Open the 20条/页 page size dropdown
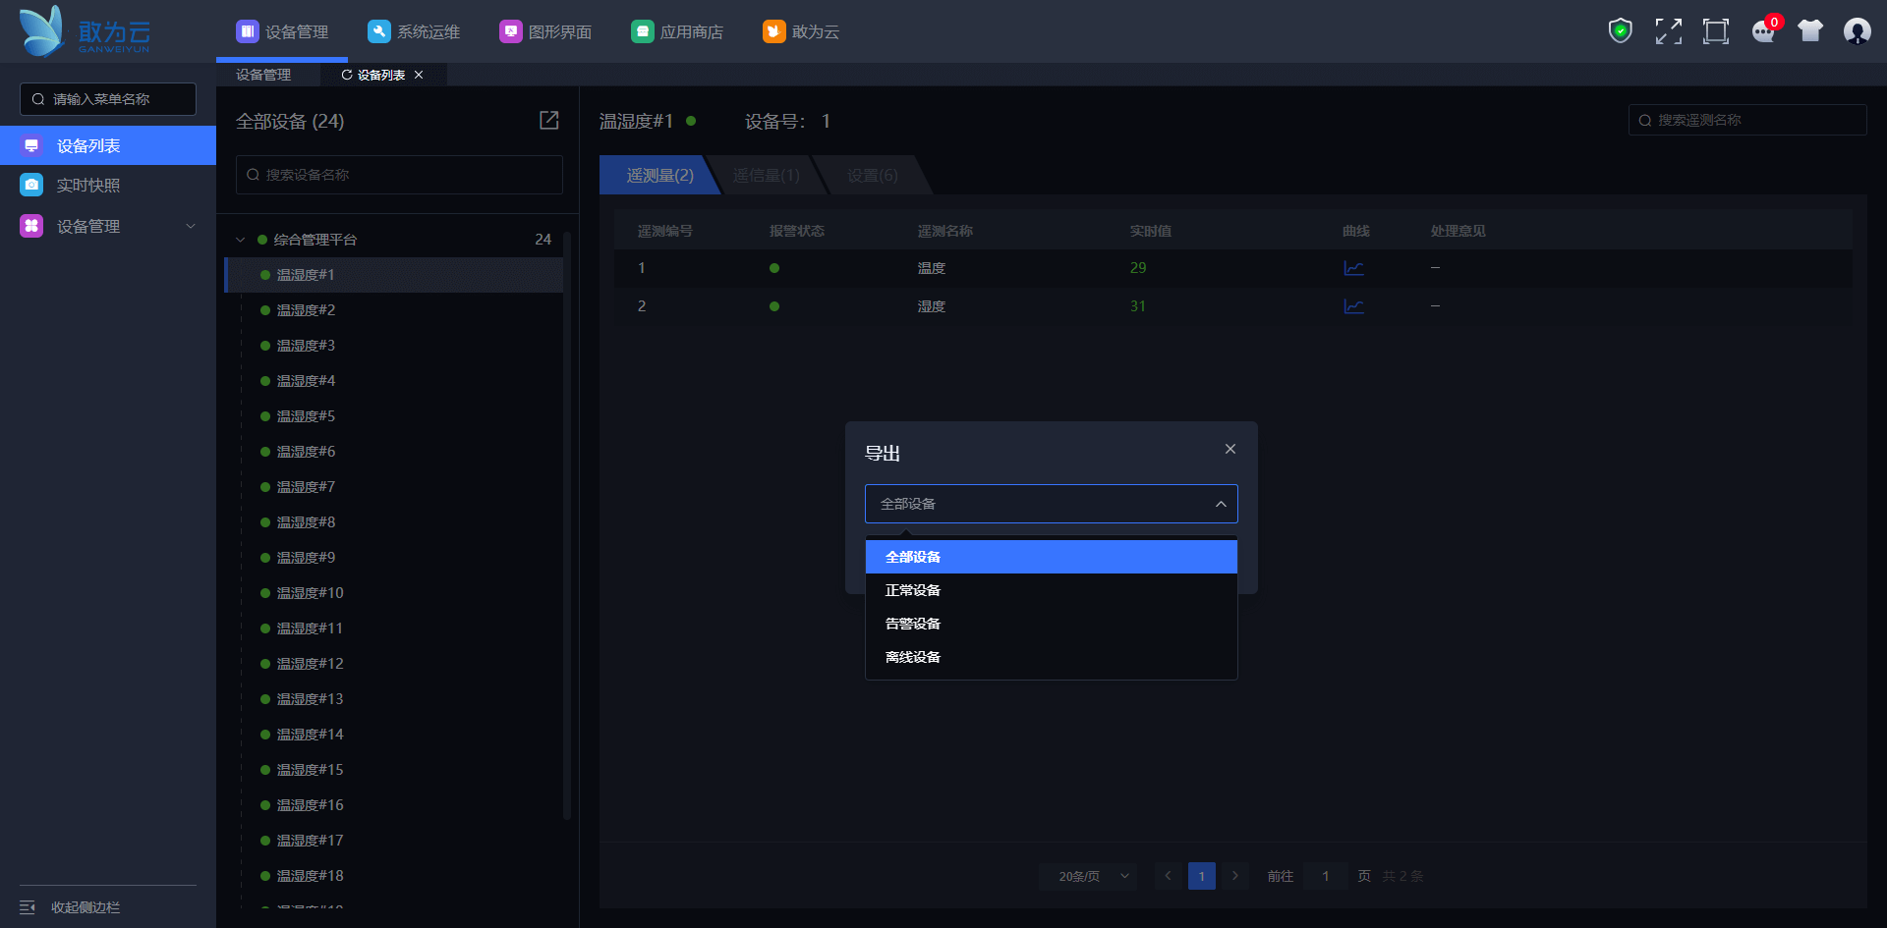 [1087, 876]
